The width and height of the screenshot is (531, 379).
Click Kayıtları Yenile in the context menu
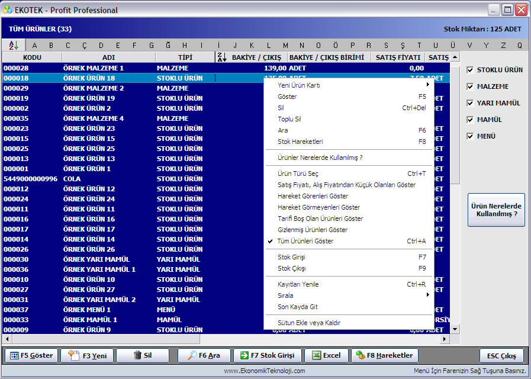349,284
